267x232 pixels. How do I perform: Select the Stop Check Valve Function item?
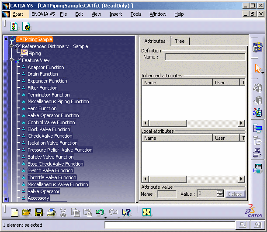tap(55, 164)
